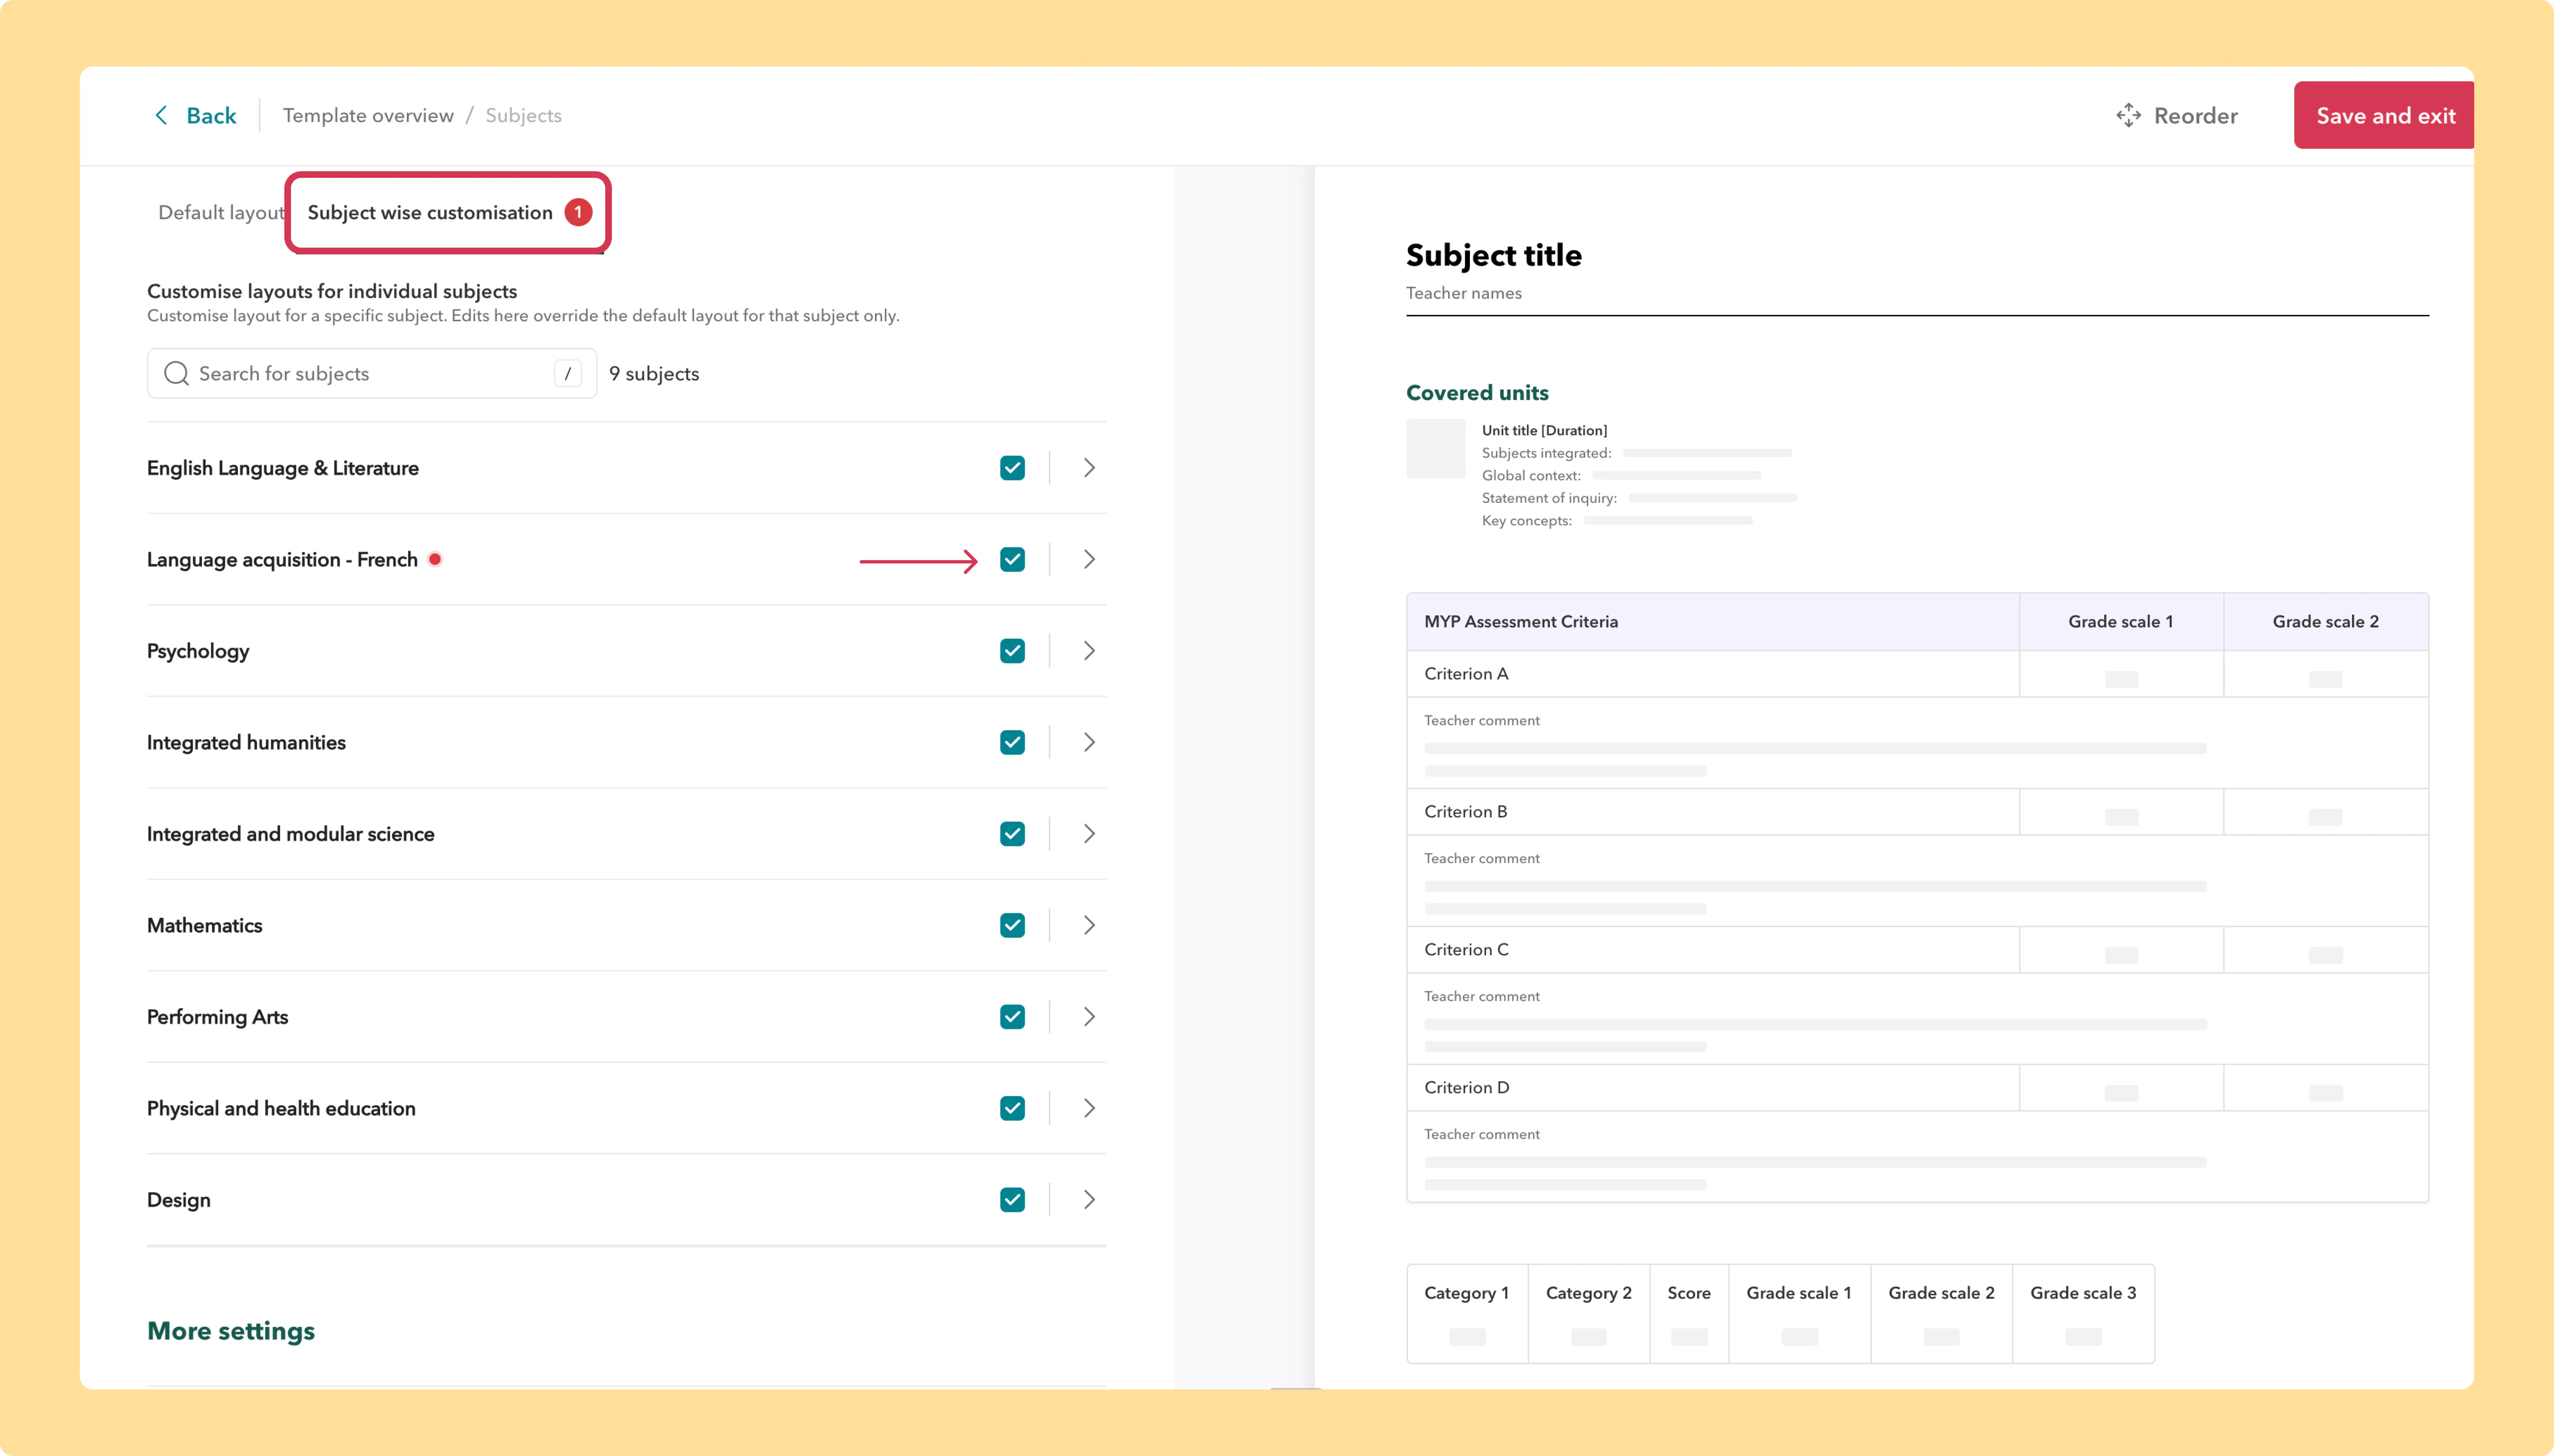Expand the Psychology row chevron
The image size is (2554, 1456).
[x=1090, y=651]
